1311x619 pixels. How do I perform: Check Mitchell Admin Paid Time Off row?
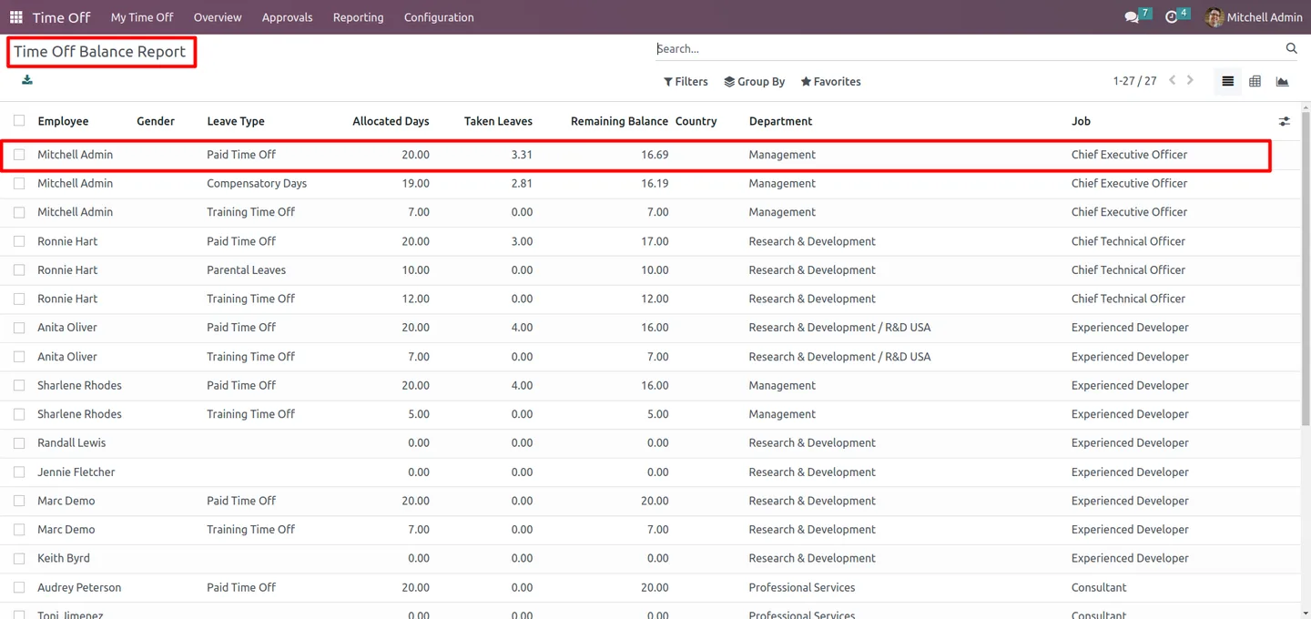click(x=19, y=155)
